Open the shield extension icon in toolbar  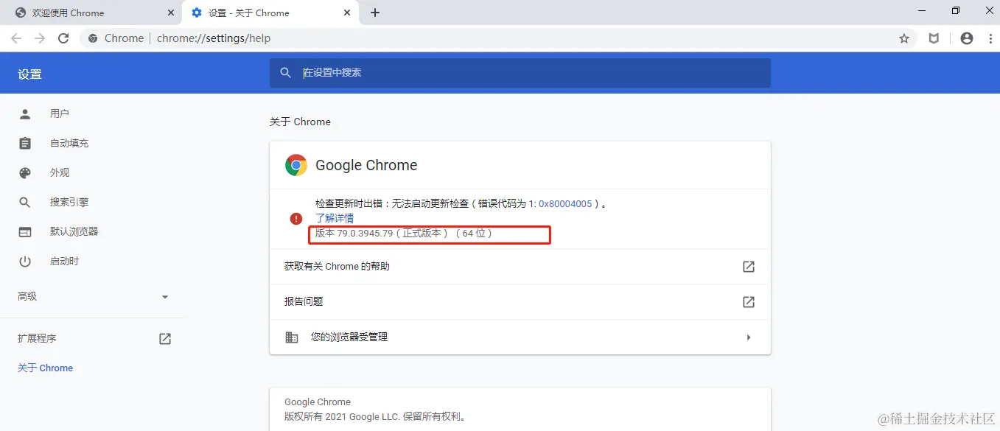coord(934,38)
